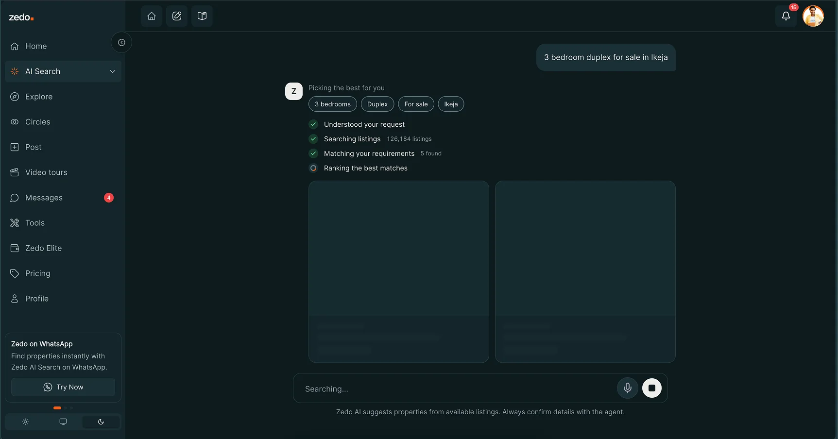This screenshot has width=838, height=439.
Task: Switch to dark theme
Action: 101,422
